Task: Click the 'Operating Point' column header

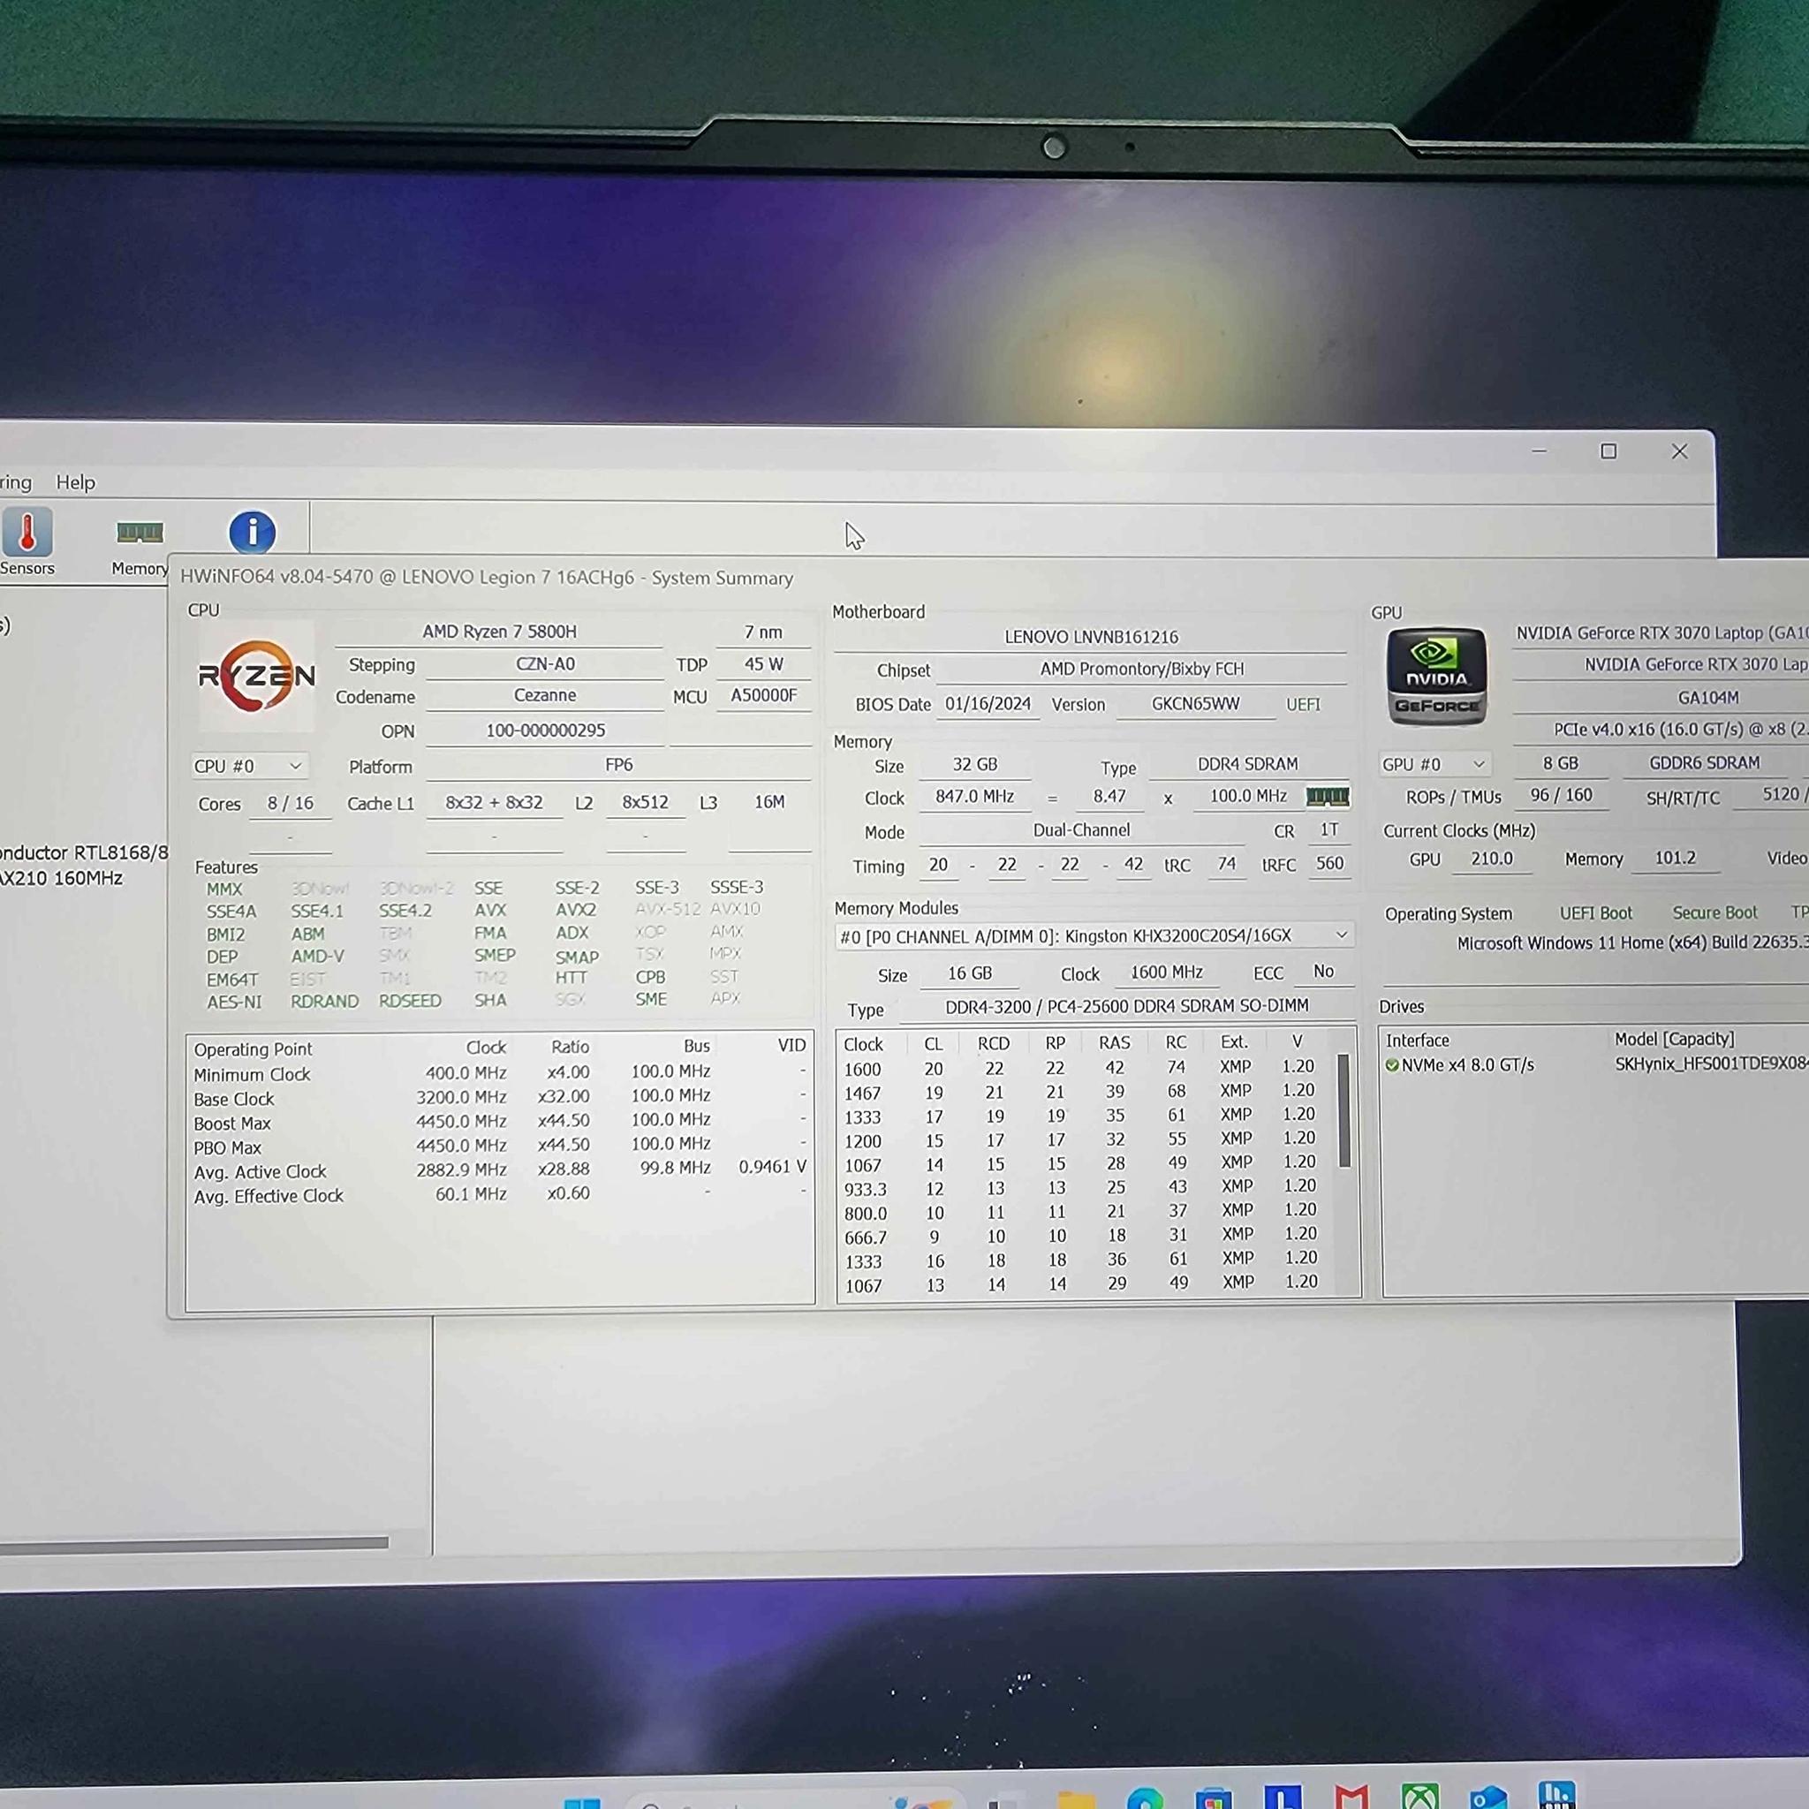Action: [253, 1048]
